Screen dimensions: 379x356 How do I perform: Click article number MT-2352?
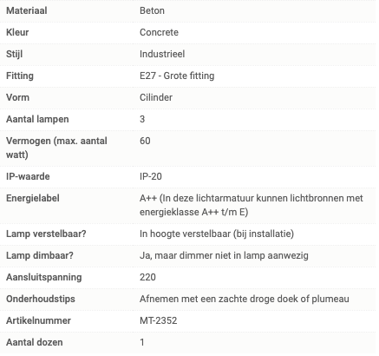point(159,320)
